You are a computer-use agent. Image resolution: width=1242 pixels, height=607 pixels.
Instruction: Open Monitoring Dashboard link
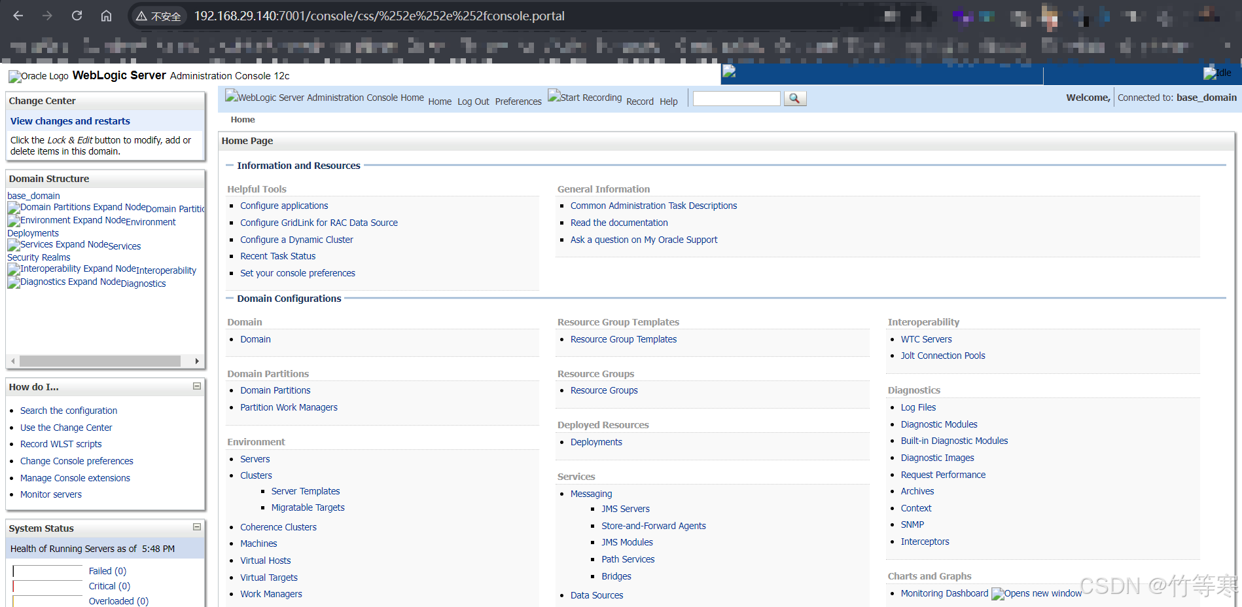[x=944, y=593]
